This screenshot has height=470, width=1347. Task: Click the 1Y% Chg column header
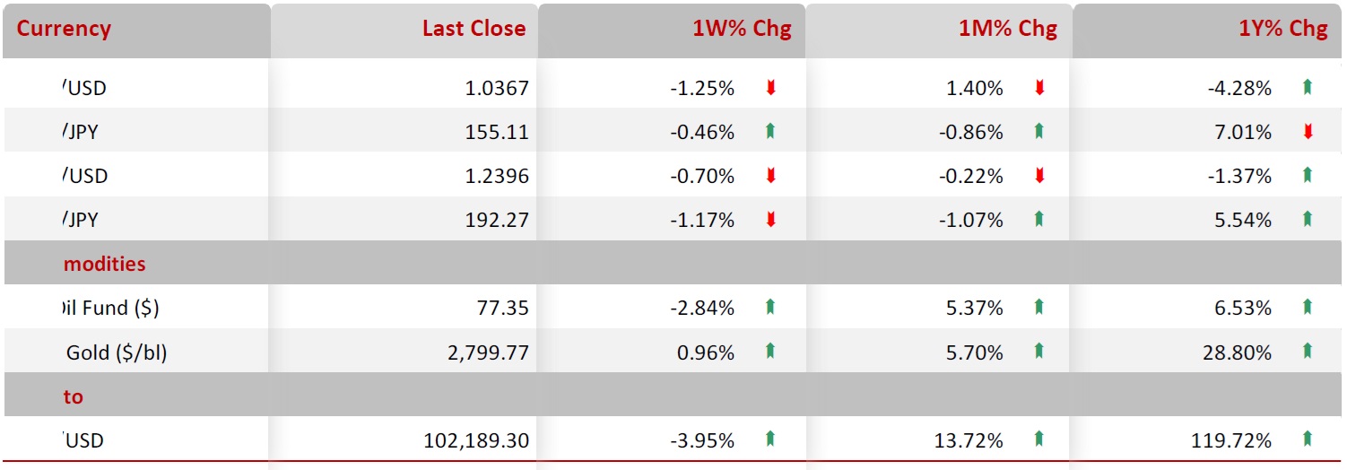click(1282, 29)
